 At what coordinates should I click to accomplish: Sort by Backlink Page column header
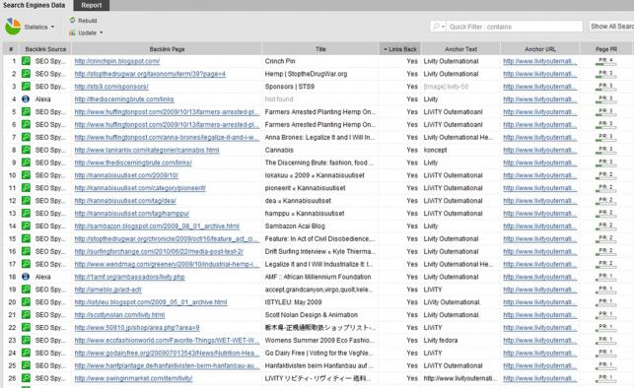pyautogui.click(x=167, y=49)
